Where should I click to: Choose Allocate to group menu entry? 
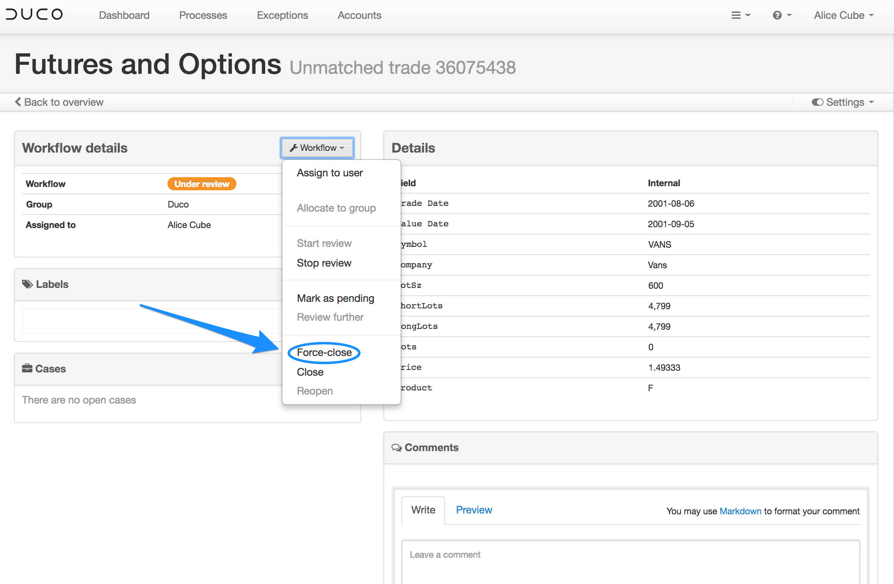[x=336, y=208]
